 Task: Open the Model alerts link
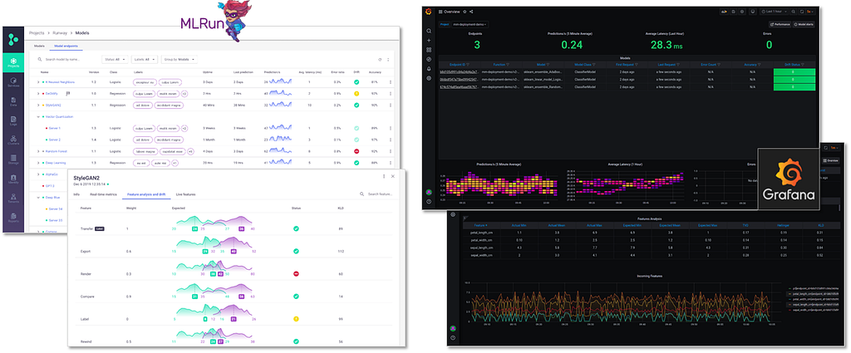pyautogui.click(x=803, y=24)
